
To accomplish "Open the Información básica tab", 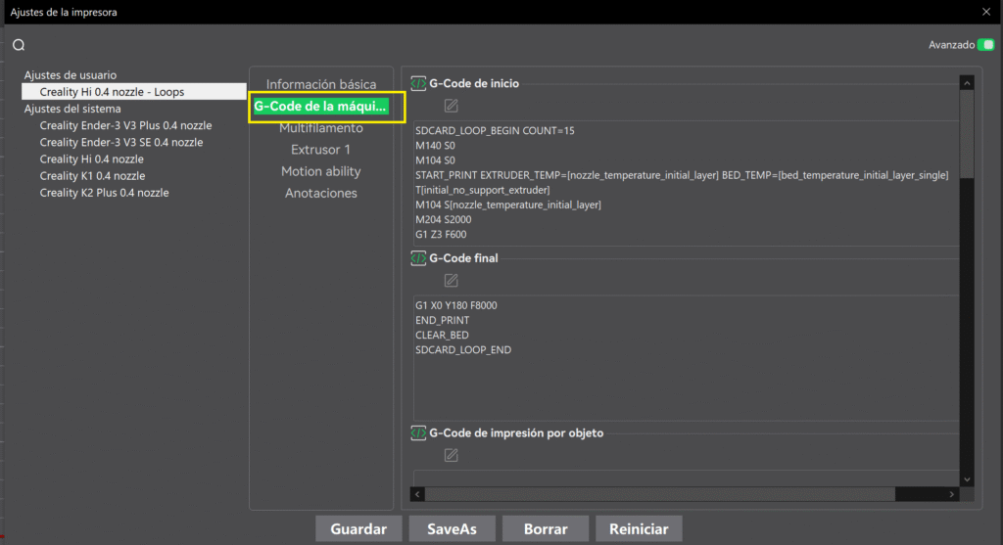I will click(x=320, y=85).
